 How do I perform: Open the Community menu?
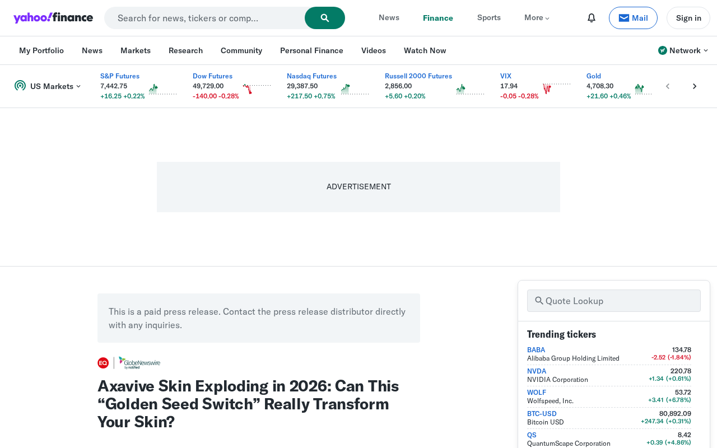tap(241, 50)
